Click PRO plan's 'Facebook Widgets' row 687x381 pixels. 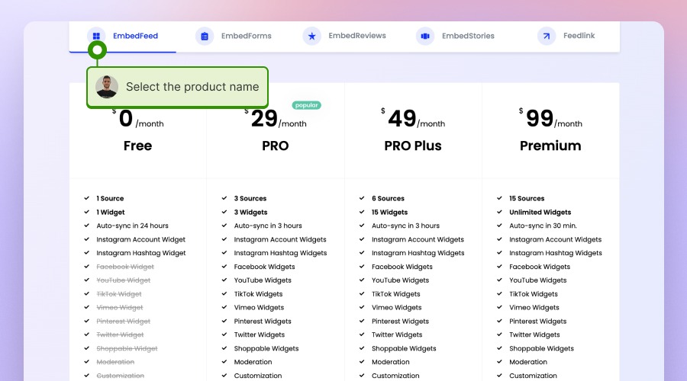tap(259, 267)
